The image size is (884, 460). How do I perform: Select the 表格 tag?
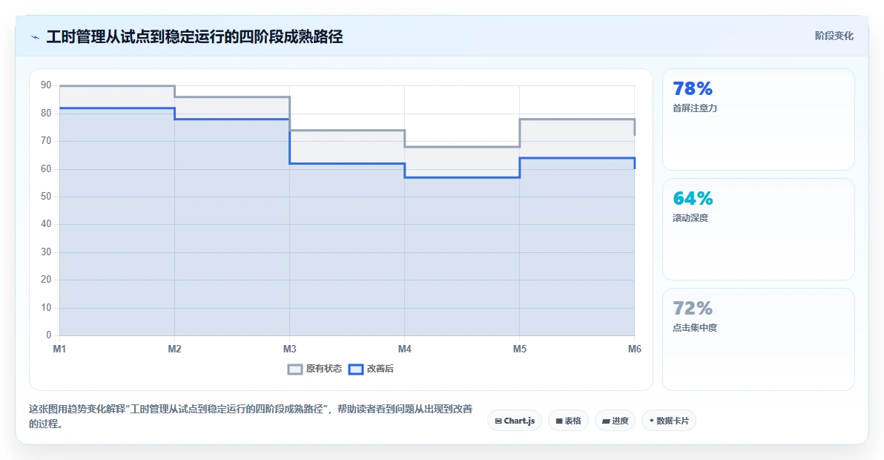point(568,421)
